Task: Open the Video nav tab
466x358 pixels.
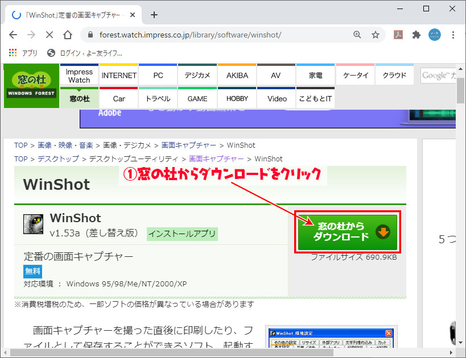Action: coord(276,98)
